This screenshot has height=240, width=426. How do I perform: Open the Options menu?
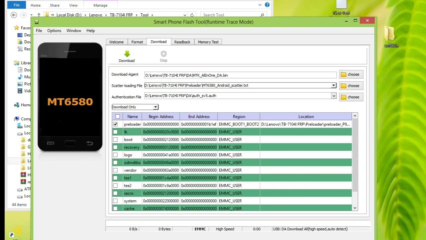54,31
